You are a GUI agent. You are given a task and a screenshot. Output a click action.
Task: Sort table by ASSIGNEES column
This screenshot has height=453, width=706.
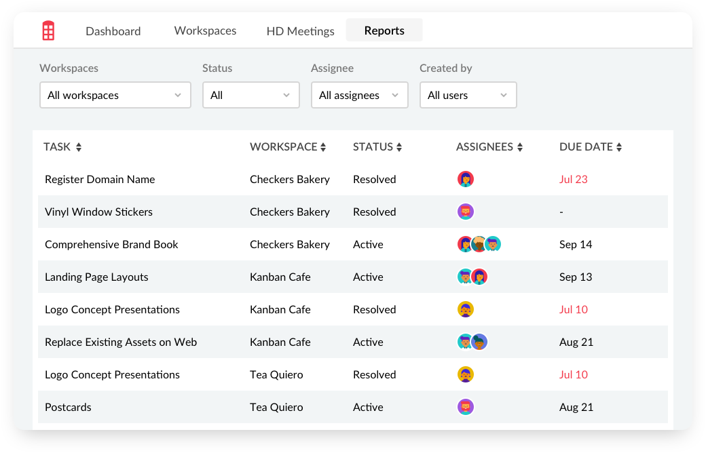tap(520, 147)
